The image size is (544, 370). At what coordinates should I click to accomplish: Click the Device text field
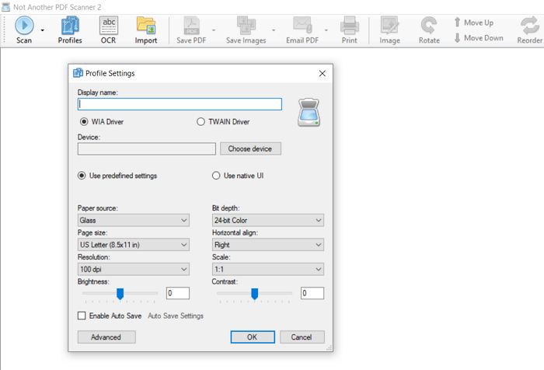point(147,148)
